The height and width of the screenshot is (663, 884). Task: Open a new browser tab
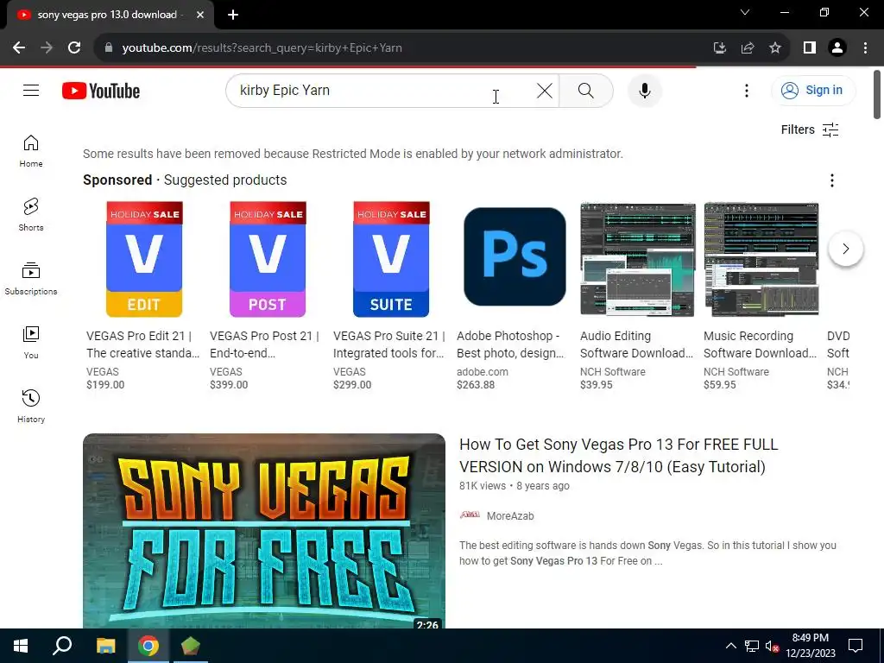point(233,16)
